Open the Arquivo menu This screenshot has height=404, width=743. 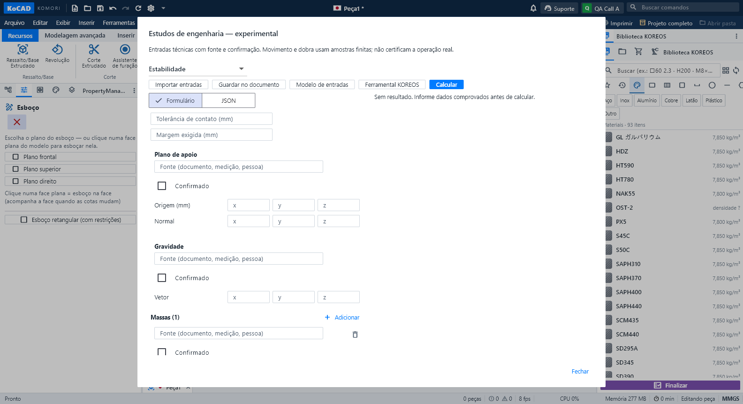point(14,23)
